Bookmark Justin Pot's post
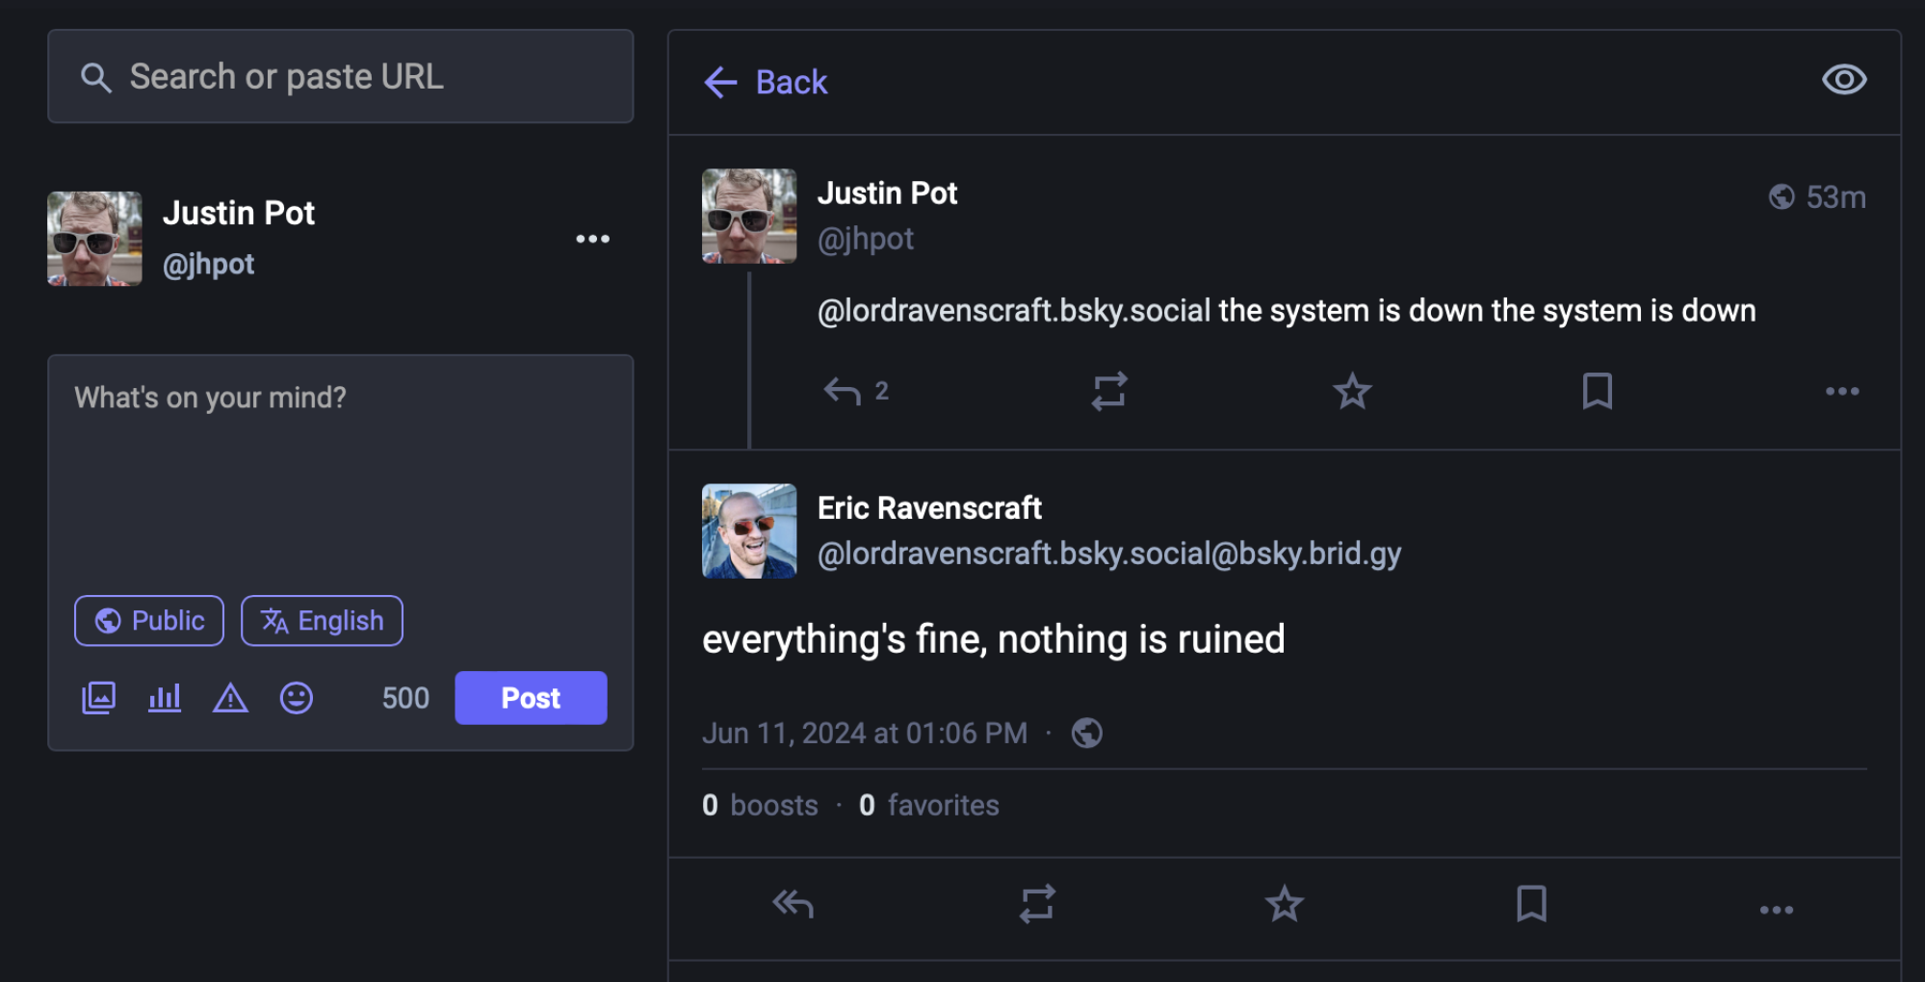 [1596, 391]
